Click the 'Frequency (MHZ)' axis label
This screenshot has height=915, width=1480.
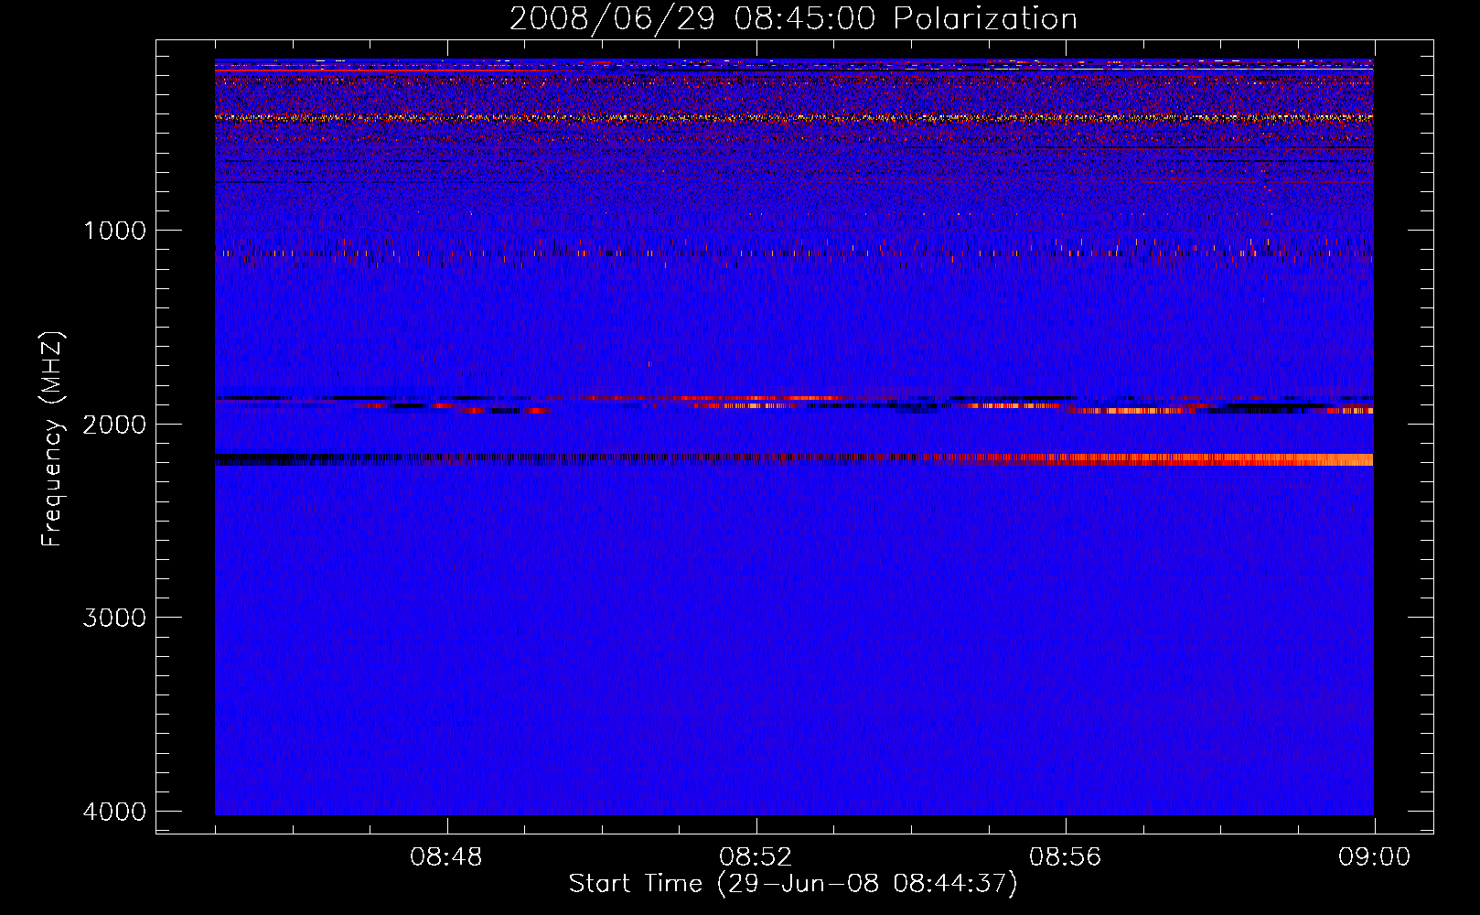pos(53,439)
